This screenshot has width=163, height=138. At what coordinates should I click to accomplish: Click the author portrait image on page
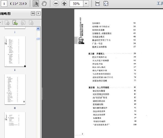(81, 40)
